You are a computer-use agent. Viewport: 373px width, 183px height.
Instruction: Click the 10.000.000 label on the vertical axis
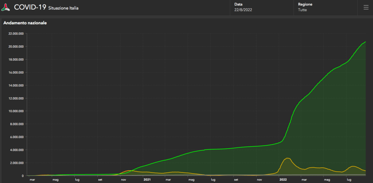pos(16,111)
